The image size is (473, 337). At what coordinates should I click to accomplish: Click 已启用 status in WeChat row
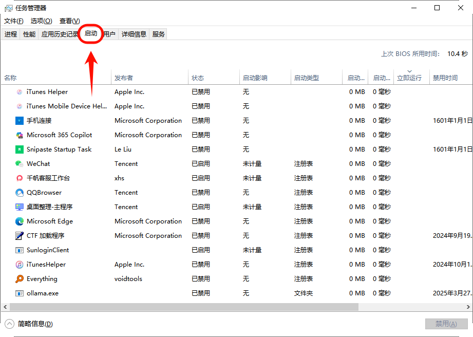click(201, 164)
